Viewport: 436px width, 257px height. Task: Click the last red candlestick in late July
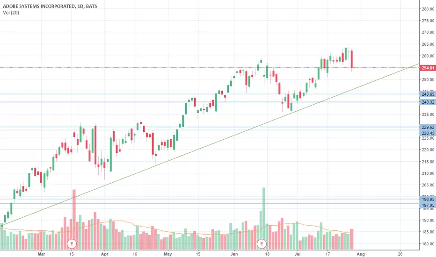click(x=352, y=59)
